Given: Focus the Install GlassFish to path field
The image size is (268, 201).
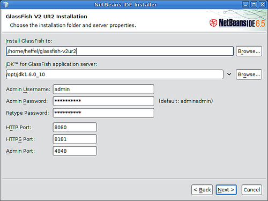Looking at the screenshot, I should point(120,51).
